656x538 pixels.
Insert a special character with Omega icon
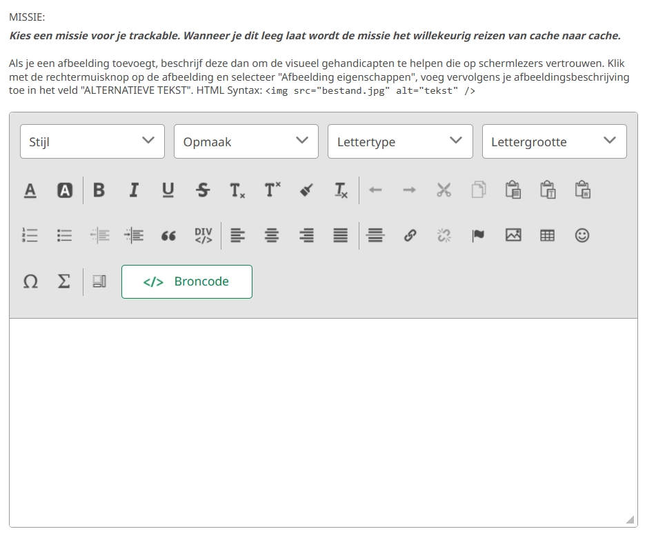coord(30,281)
